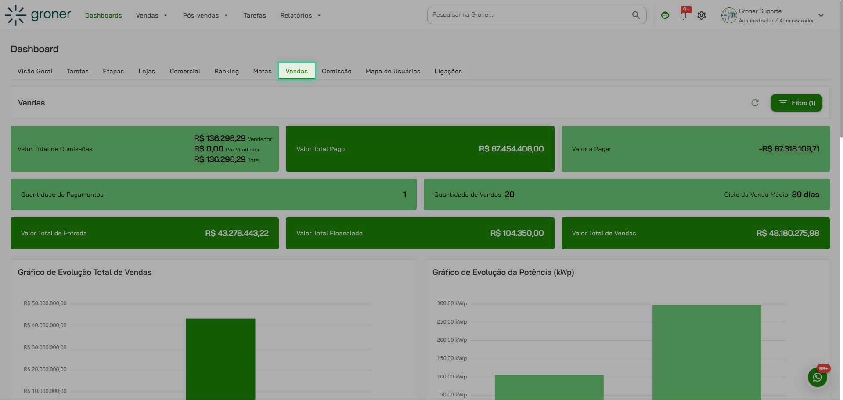Open Dashboards in the top navigation

(104, 15)
